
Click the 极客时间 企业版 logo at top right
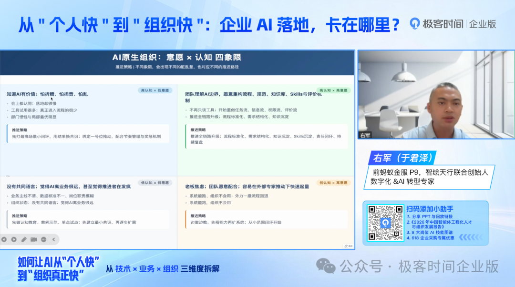pyautogui.click(x=453, y=24)
